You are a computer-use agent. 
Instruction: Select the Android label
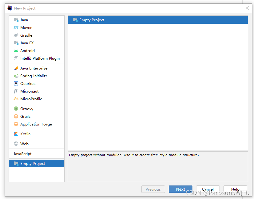coord(27,51)
